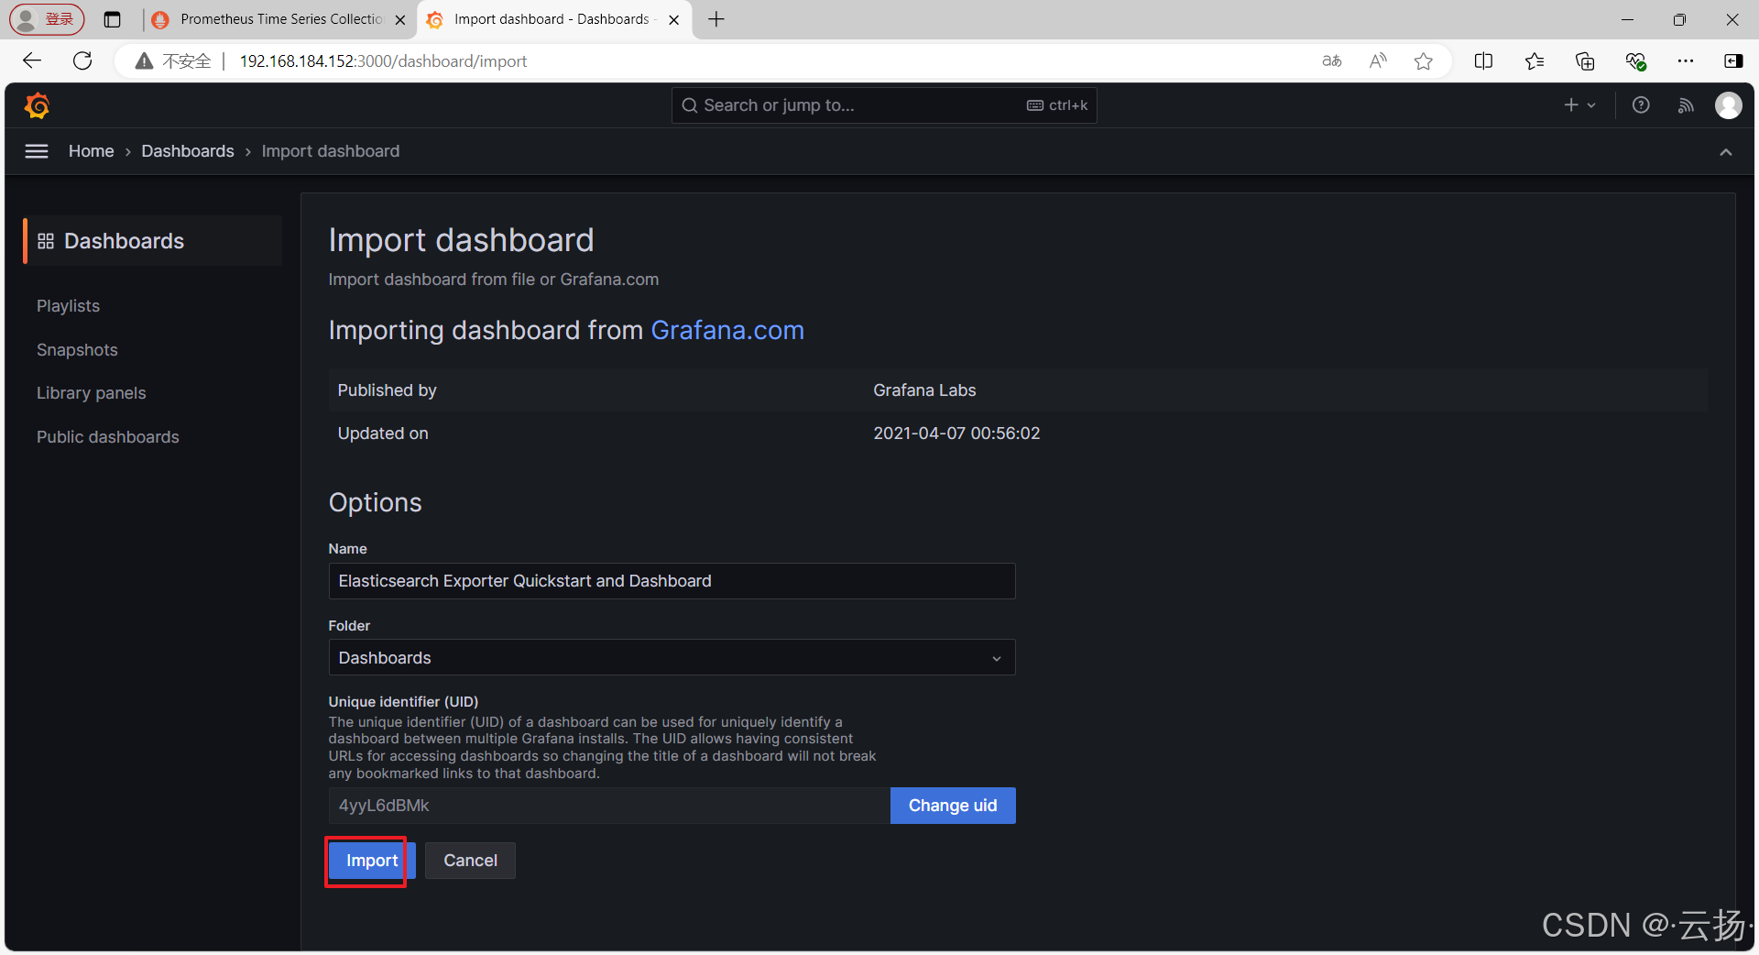Open the tab actions menu icon
Viewport: 1759px width, 955px height.
click(x=113, y=19)
